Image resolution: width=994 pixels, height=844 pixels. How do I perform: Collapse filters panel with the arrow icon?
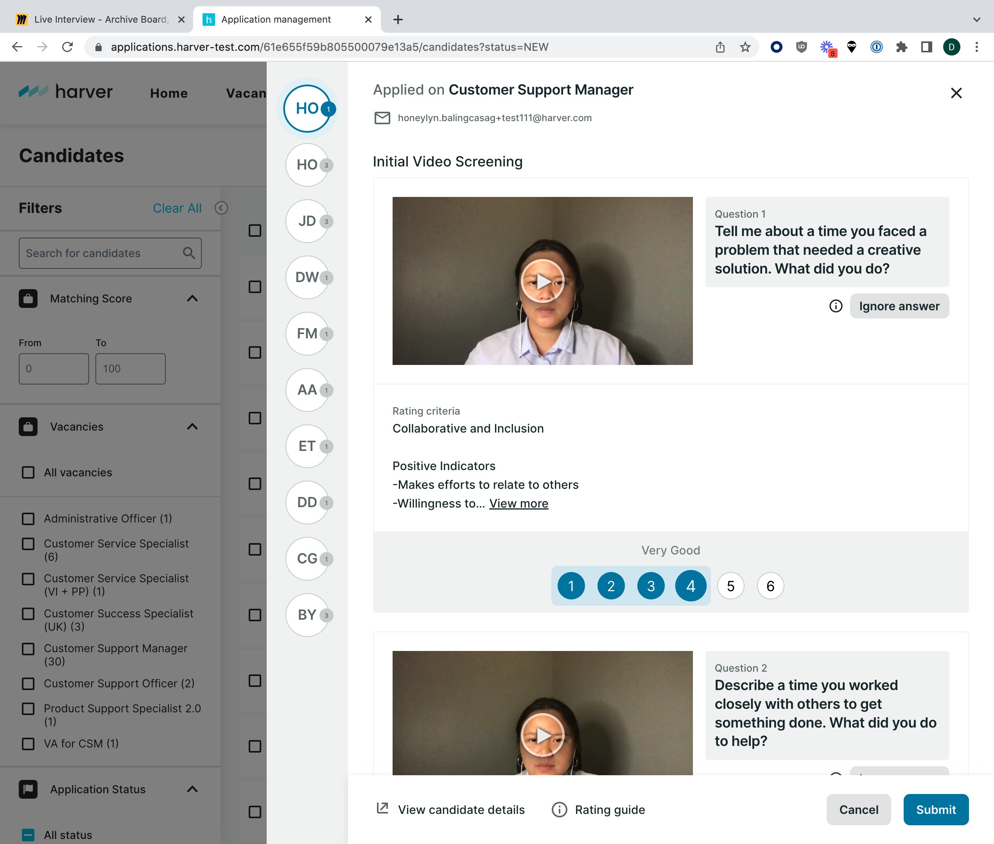click(221, 208)
